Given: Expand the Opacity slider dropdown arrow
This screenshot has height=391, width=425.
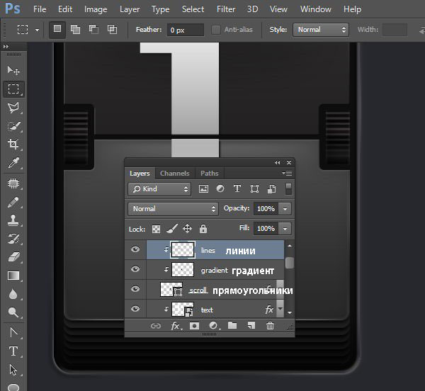Looking at the screenshot, I should [x=285, y=209].
